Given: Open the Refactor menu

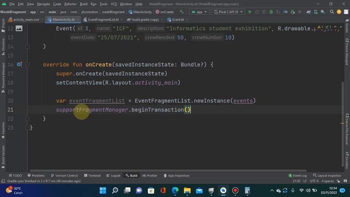Looking at the screenshot, I should [71, 4].
